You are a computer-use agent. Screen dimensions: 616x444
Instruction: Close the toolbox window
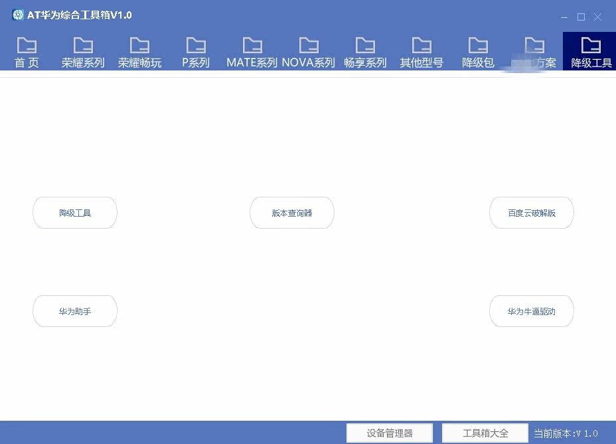pos(597,17)
